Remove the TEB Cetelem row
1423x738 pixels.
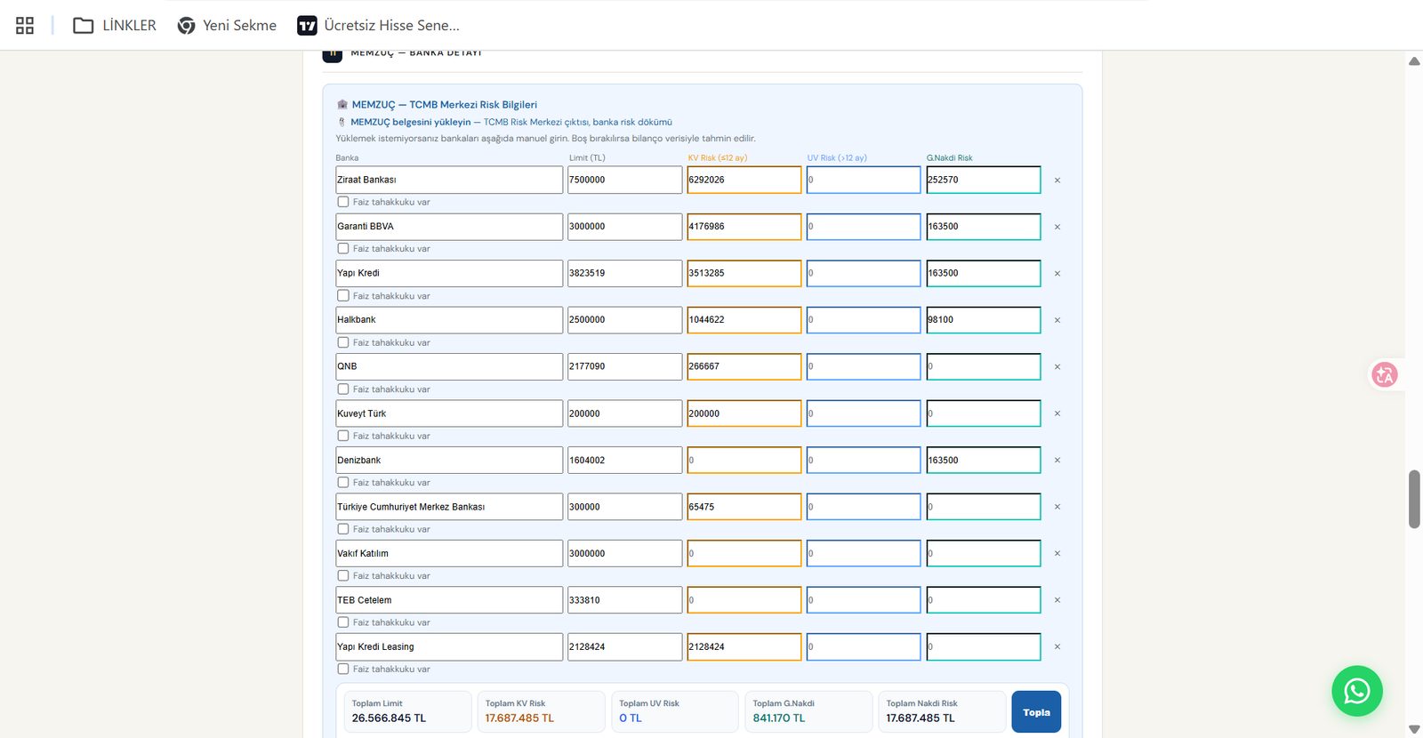click(x=1057, y=600)
